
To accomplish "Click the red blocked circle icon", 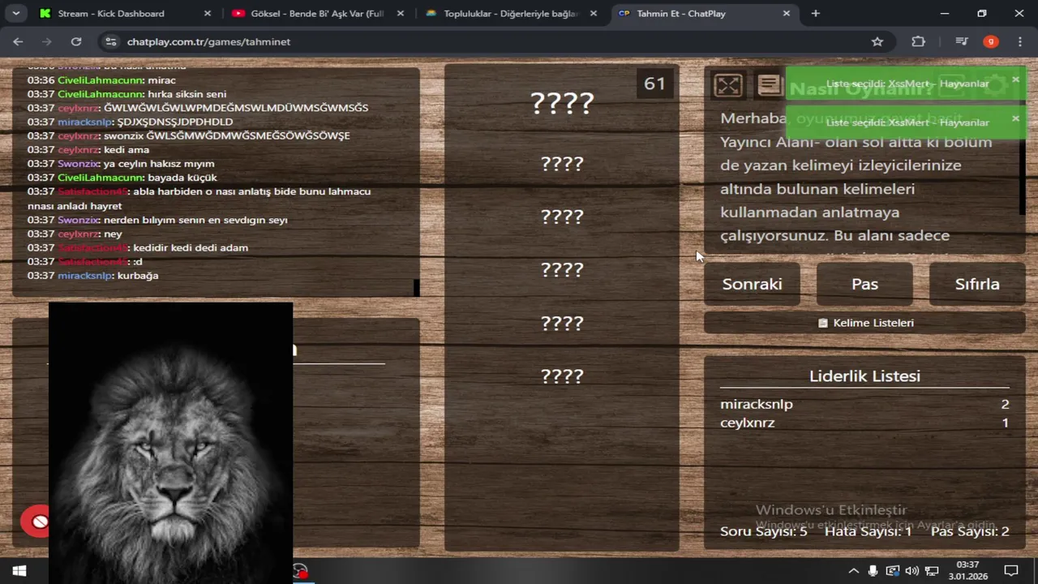I will click(36, 522).
